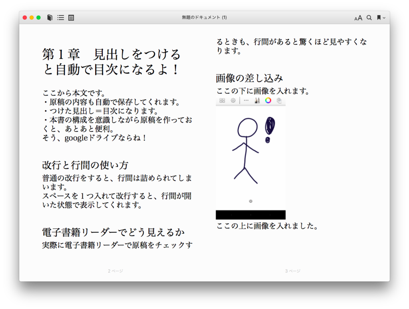Open the color wheel picker
This screenshot has width=409, height=309.
pyautogui.click(x=268, y=100)
